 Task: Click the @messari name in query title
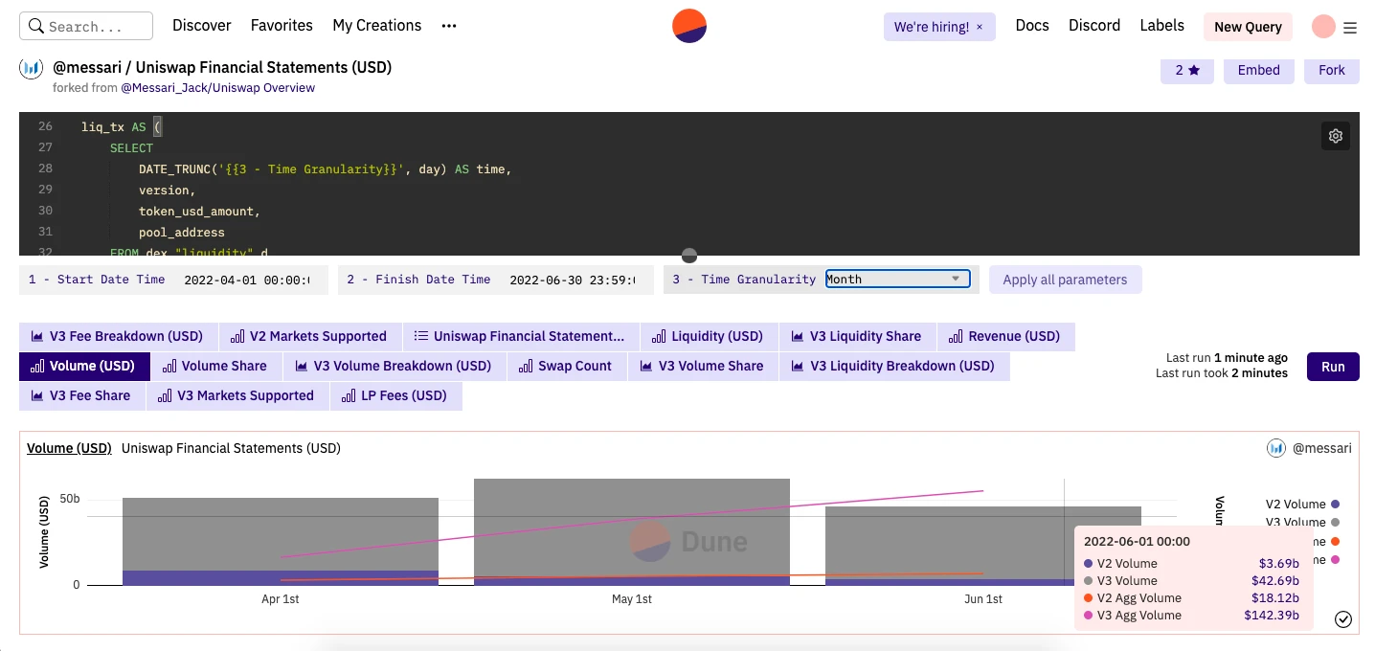click(87, 68)
